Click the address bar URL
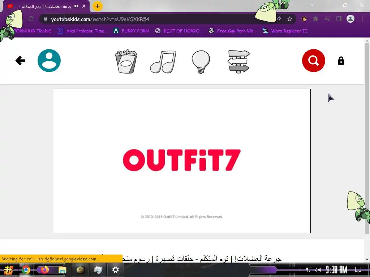The height and width of the screenshot is (277, 370). [100, 19]
